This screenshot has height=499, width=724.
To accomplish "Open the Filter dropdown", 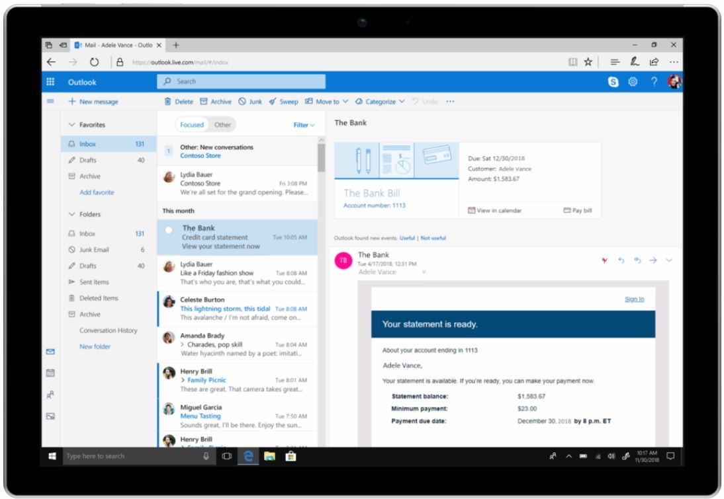I will (304, 125).
